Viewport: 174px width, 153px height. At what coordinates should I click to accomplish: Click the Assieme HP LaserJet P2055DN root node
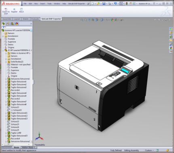[17, 30]
